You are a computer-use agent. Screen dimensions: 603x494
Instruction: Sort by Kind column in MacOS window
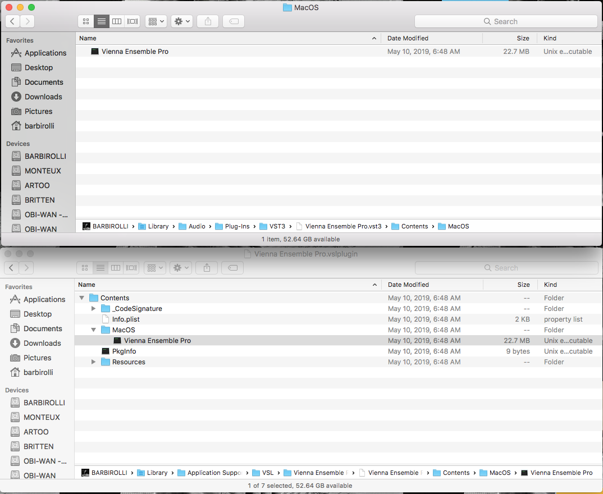[570, 38]
